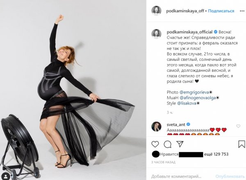Screen dimensions: 246x180
Task: View the ещё 129 753 likes list
Action: pos(216,154)
